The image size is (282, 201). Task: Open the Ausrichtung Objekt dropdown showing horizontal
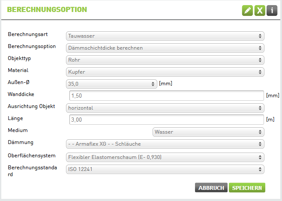(165, 108)
